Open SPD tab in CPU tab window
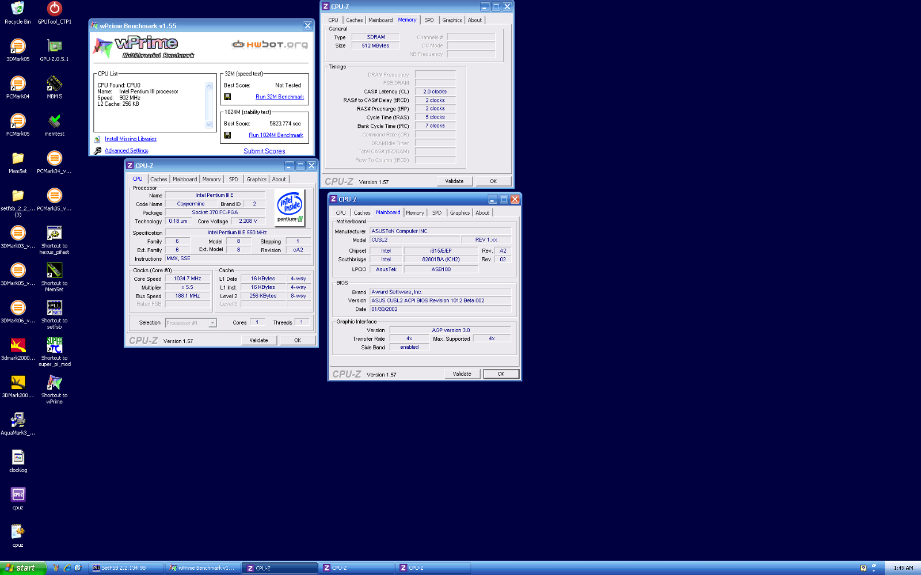 pyautogui.click(x=233, y=180)
